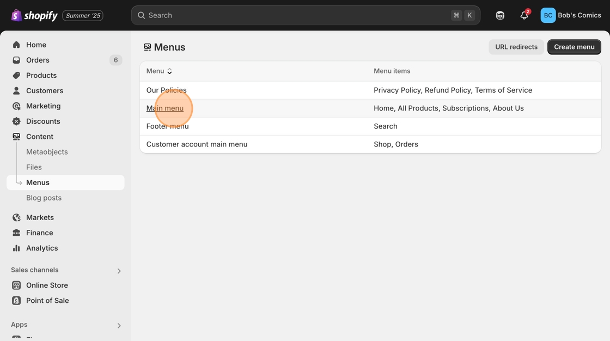Viewport: 610px width, 341px height.
Task: Open Bob's Comics store menu
Action: pyautogui.click(x=579, y=15)
